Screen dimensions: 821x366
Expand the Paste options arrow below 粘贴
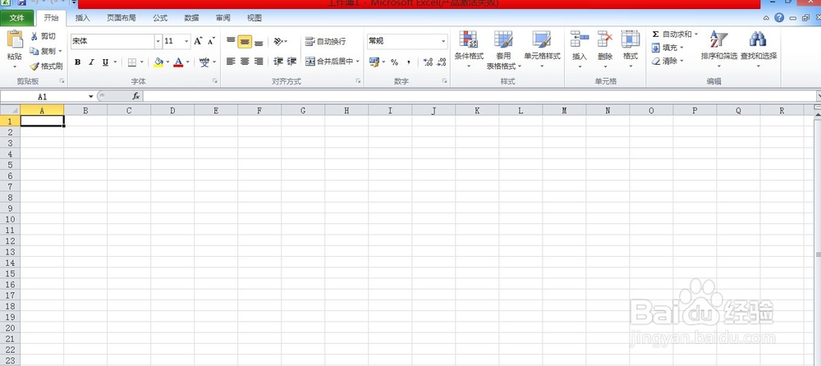[15, 66]
